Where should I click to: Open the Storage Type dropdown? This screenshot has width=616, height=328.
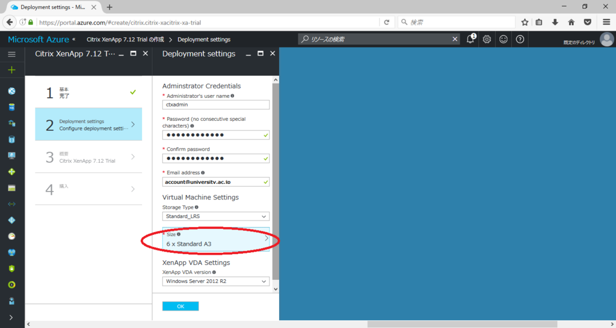pos(216,216)
